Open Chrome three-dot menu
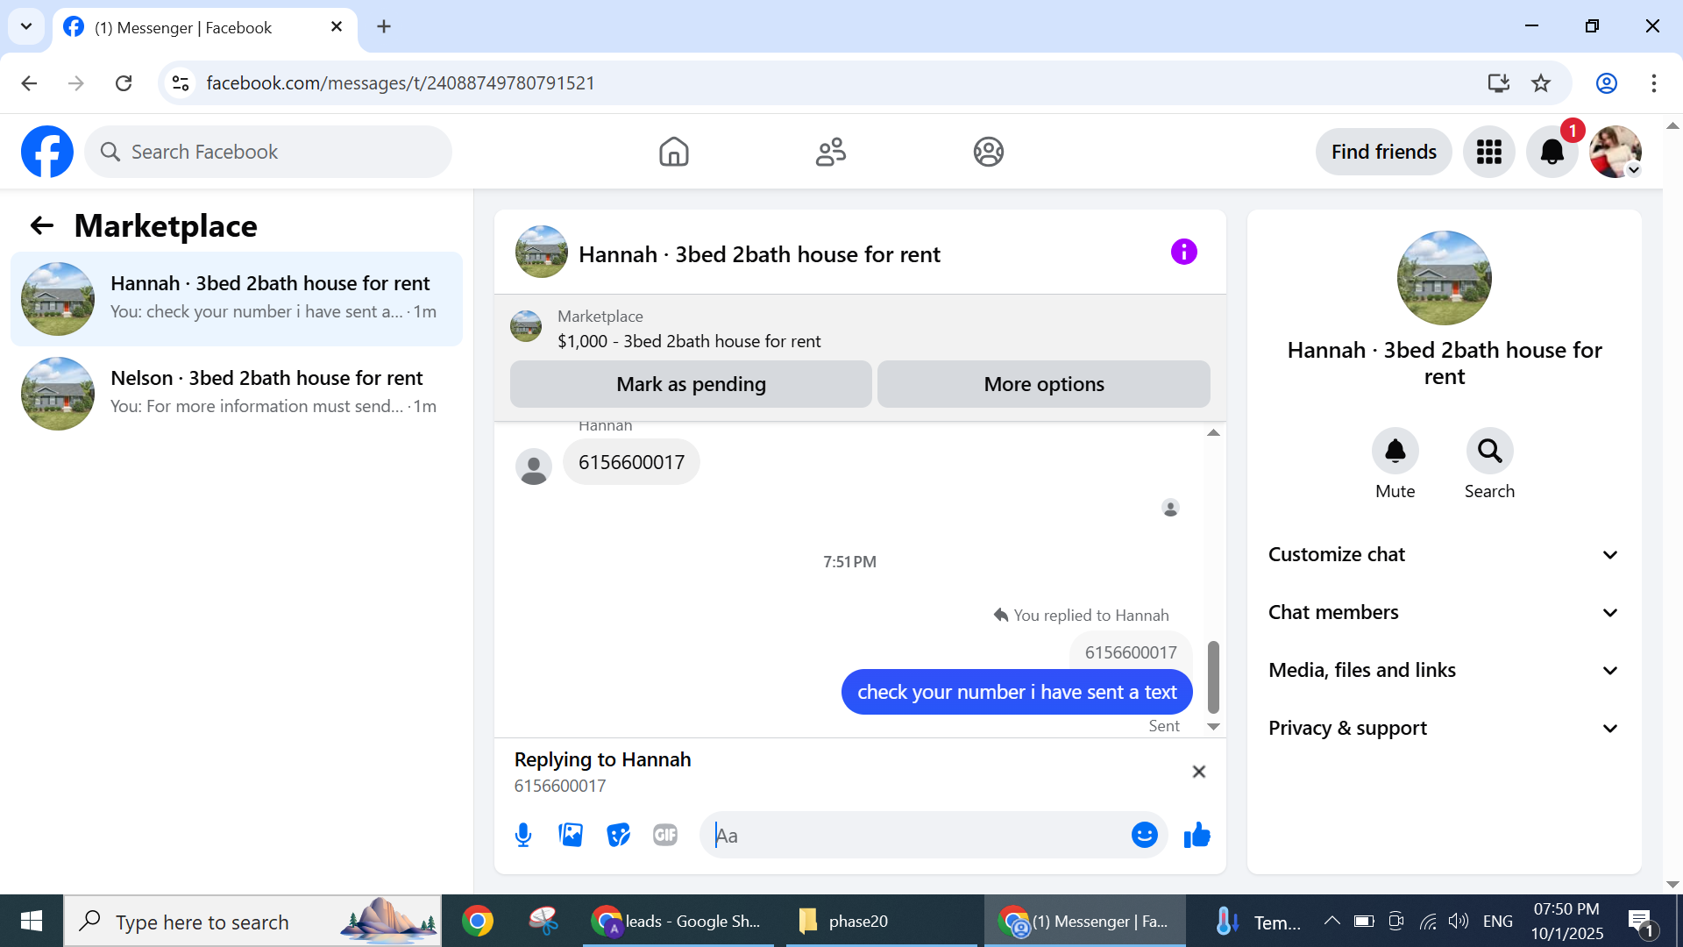 [1653, 83]
